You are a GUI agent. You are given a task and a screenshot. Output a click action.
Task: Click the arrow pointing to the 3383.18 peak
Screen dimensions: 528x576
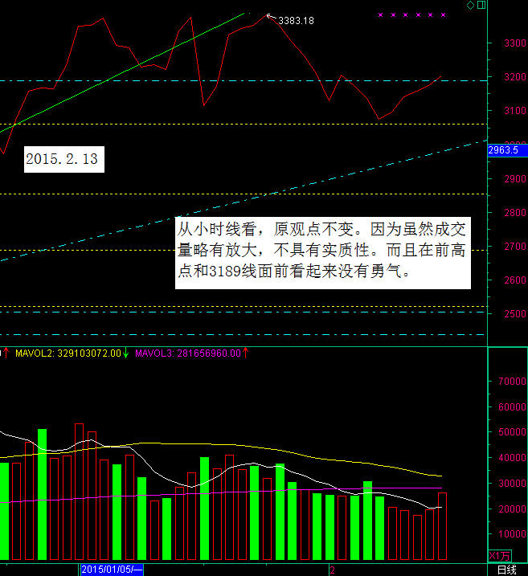(271, 17)
